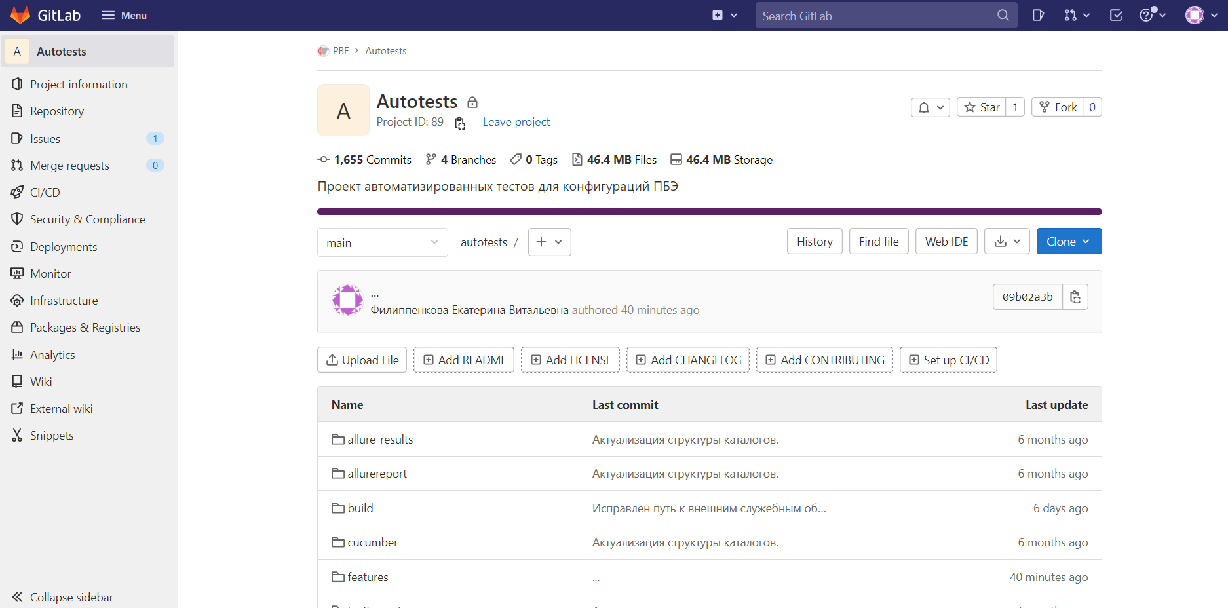Focus the Search GitLab field

875,16
